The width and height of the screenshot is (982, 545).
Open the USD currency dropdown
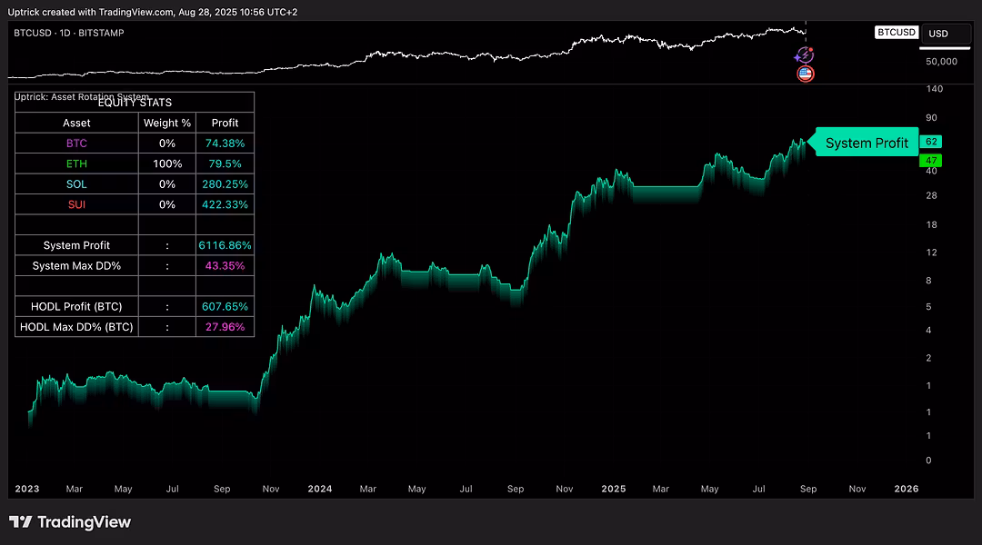[943, 34]
